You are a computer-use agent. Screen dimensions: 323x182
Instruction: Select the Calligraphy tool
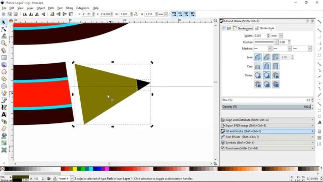[4, 107]
